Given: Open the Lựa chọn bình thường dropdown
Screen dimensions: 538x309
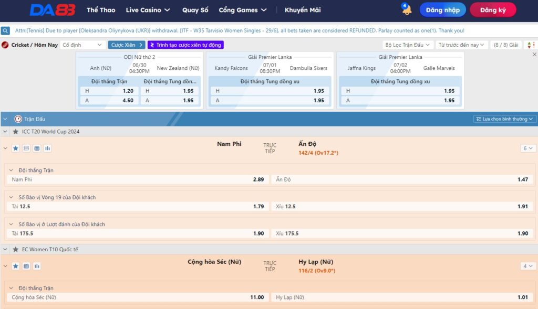Looking at the screenshot, I should point(504,119).
